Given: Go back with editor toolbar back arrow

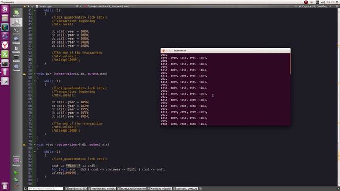Looking at the screenshot, I should [x=24, y=6].
